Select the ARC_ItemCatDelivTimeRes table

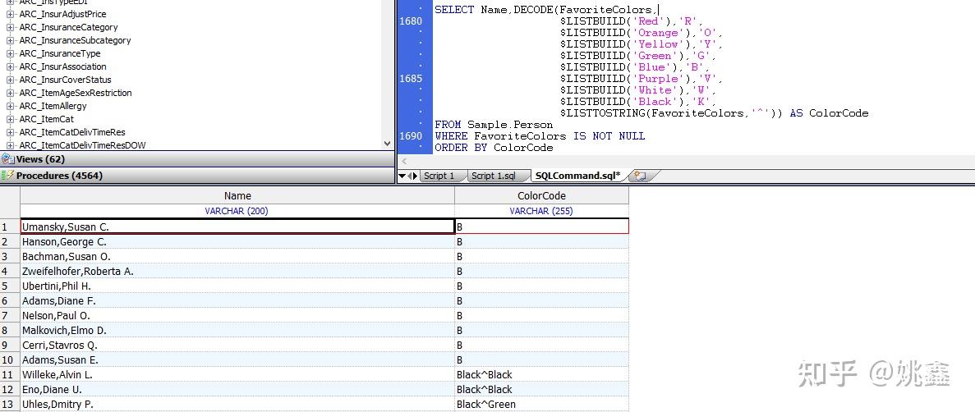click(72, 132)
